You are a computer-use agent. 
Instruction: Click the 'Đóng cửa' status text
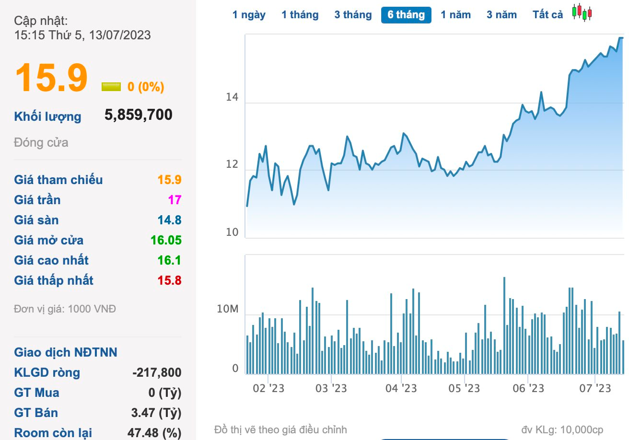(x=41, y=142)
